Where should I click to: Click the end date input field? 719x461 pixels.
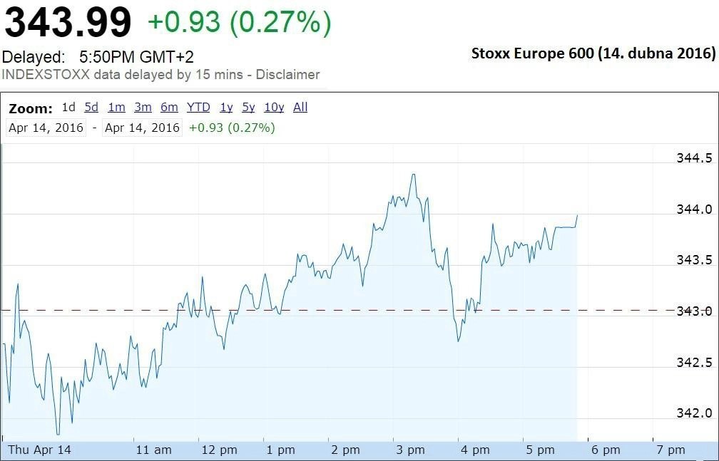pos(142,128)
